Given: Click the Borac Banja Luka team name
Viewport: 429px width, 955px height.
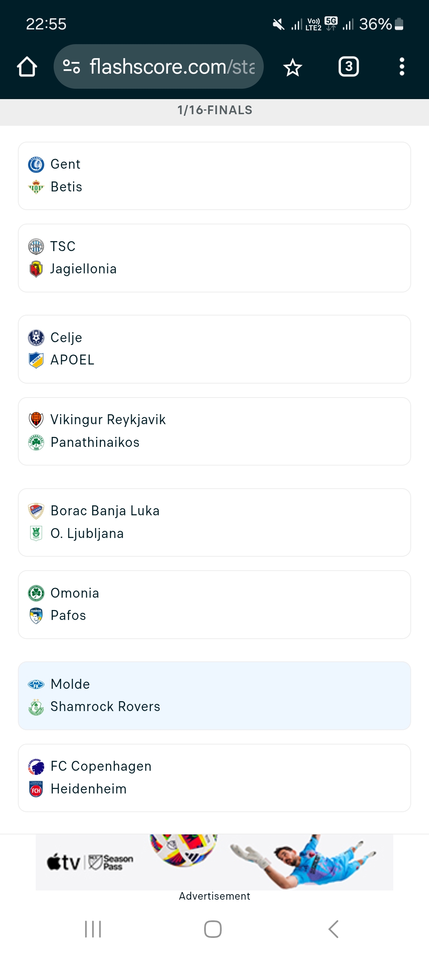Looking at the screenshot, I should click(105, 511).
